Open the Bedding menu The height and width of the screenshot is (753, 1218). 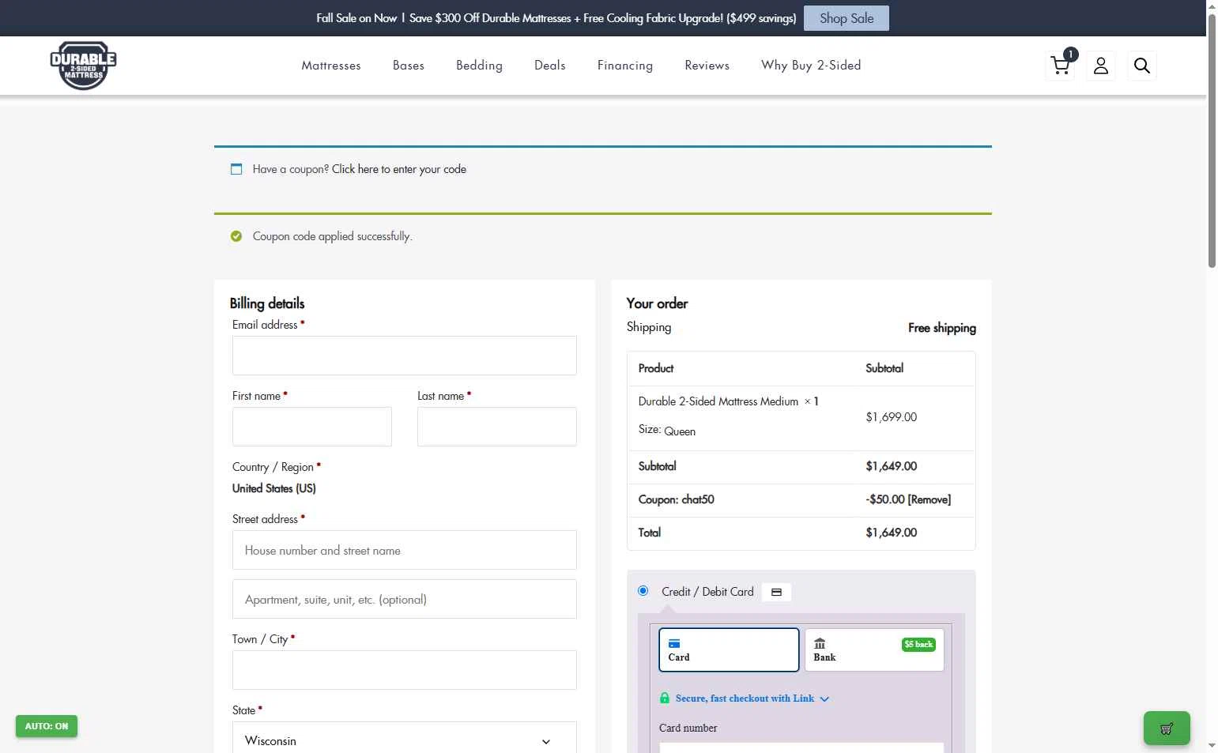(x=479, y=66)
